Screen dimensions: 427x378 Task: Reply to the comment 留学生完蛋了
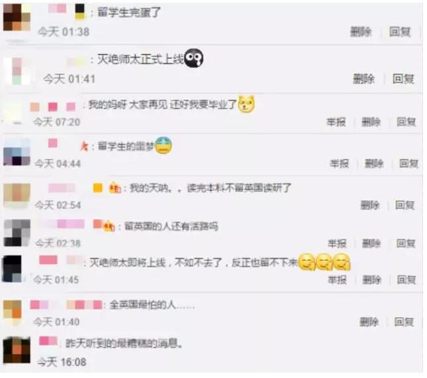pyautogui.click(x=399, y=32)
